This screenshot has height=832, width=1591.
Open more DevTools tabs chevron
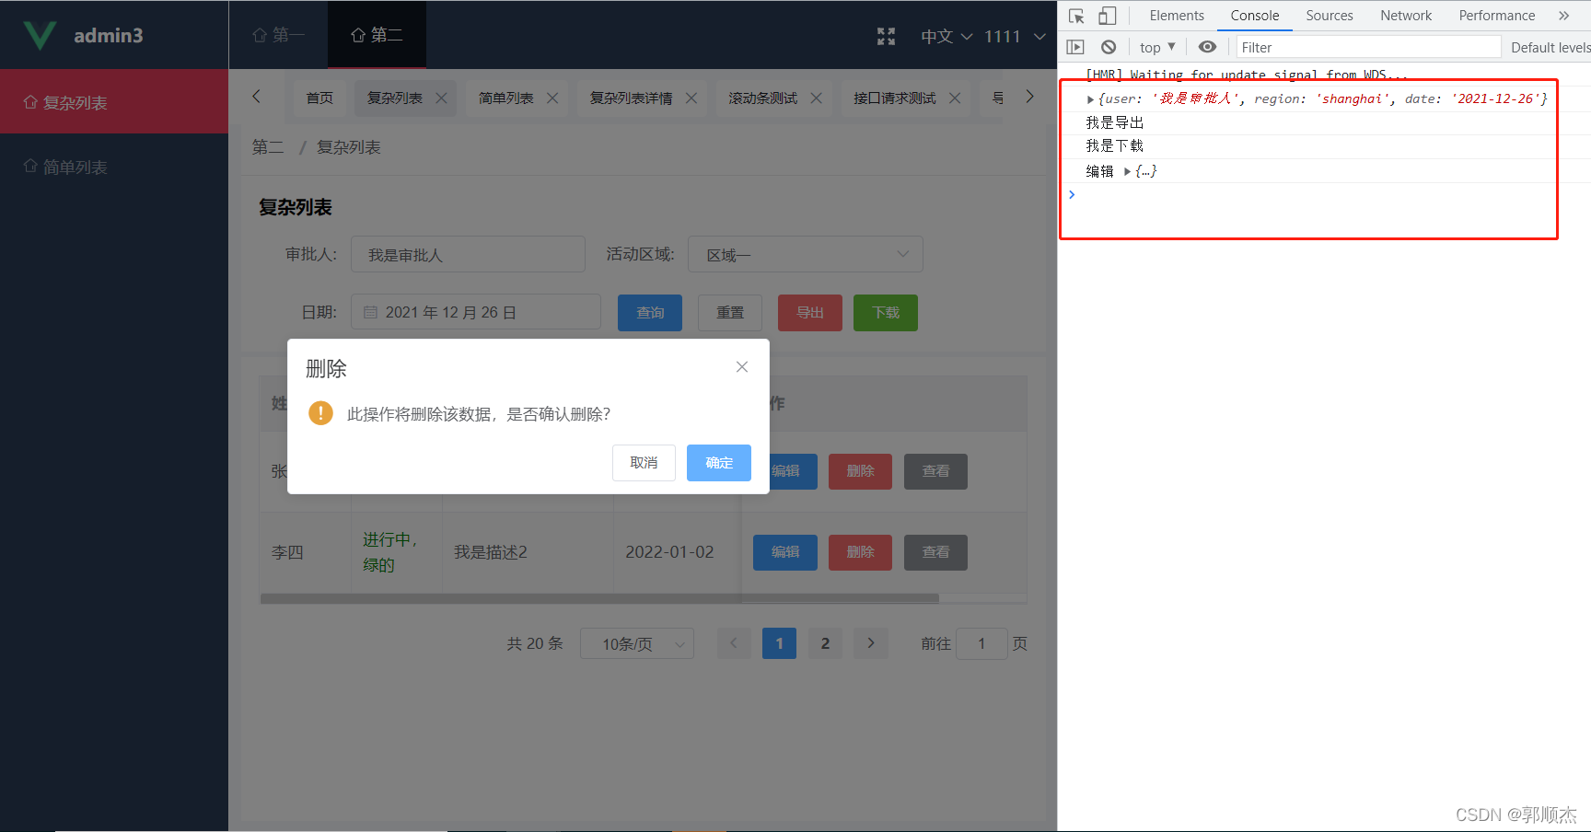pyautogui.click(x=1563, y=16)
